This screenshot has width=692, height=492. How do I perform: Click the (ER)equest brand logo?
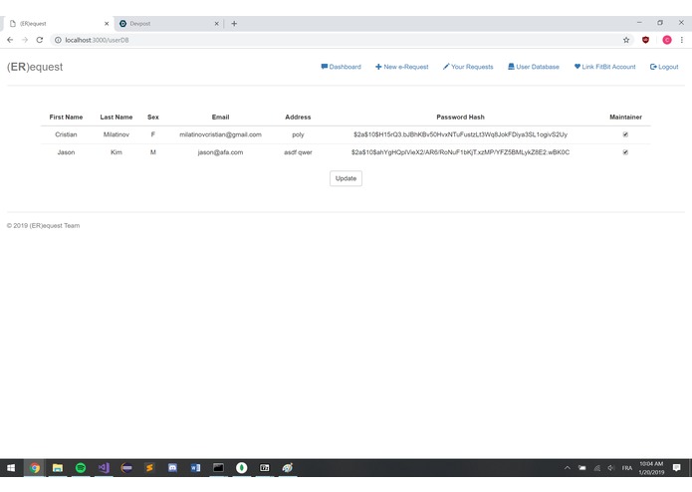35,67
